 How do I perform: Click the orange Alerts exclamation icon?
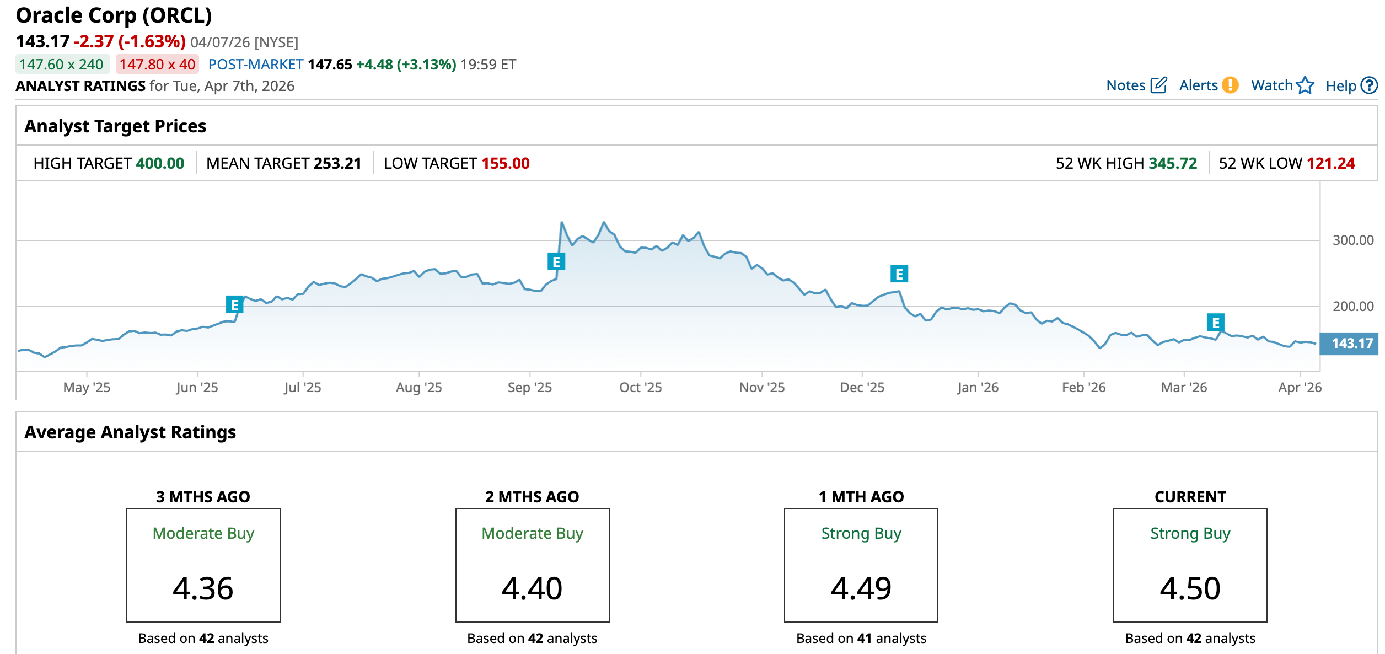click(1230, 85)
